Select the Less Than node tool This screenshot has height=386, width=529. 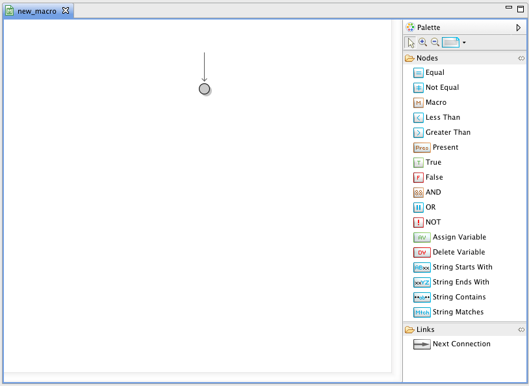419,118
